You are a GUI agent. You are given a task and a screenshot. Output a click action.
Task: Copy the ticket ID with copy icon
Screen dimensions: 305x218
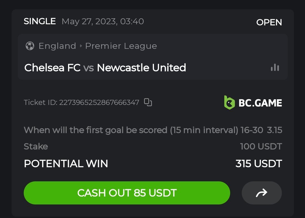(x=148, y=102)
